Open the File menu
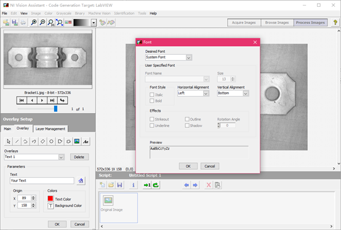The height and width of the screenshot is (230, 341). pyautogui.click(x=4, y=14)
